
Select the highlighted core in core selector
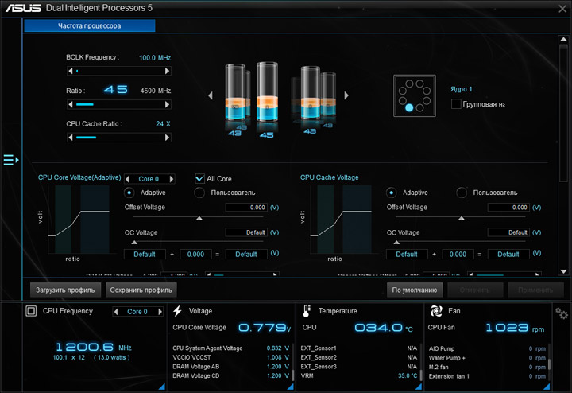(409, 107)
